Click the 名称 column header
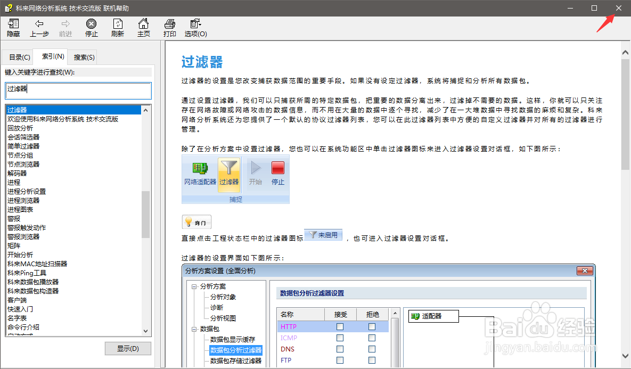Image resolution: width=631 pixels, height=369 pixels. pyautogui.click(x=301, y=314)
